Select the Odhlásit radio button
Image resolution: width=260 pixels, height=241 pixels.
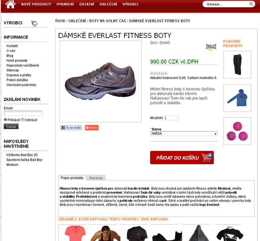[x=23, y=120]
